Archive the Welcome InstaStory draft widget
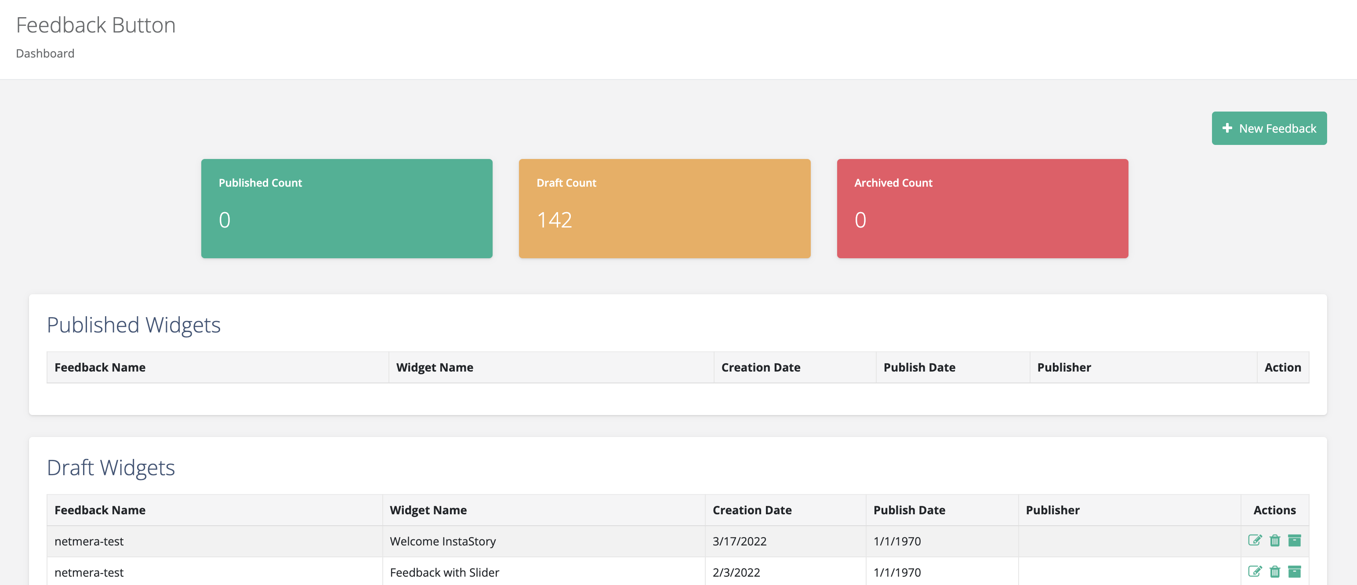Screen dimensions: 1357x585 tap(1294, 540)
